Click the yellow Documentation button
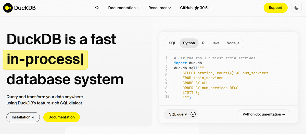Viewport: 306px width, 134px height. pyautogui.click(x=62, y=117)
